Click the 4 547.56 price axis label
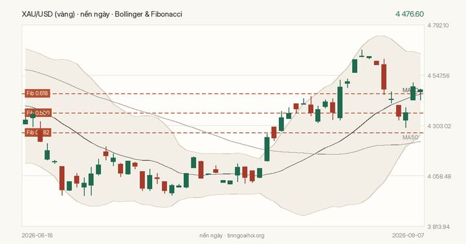The image size is (466, 244). point(439,76)
